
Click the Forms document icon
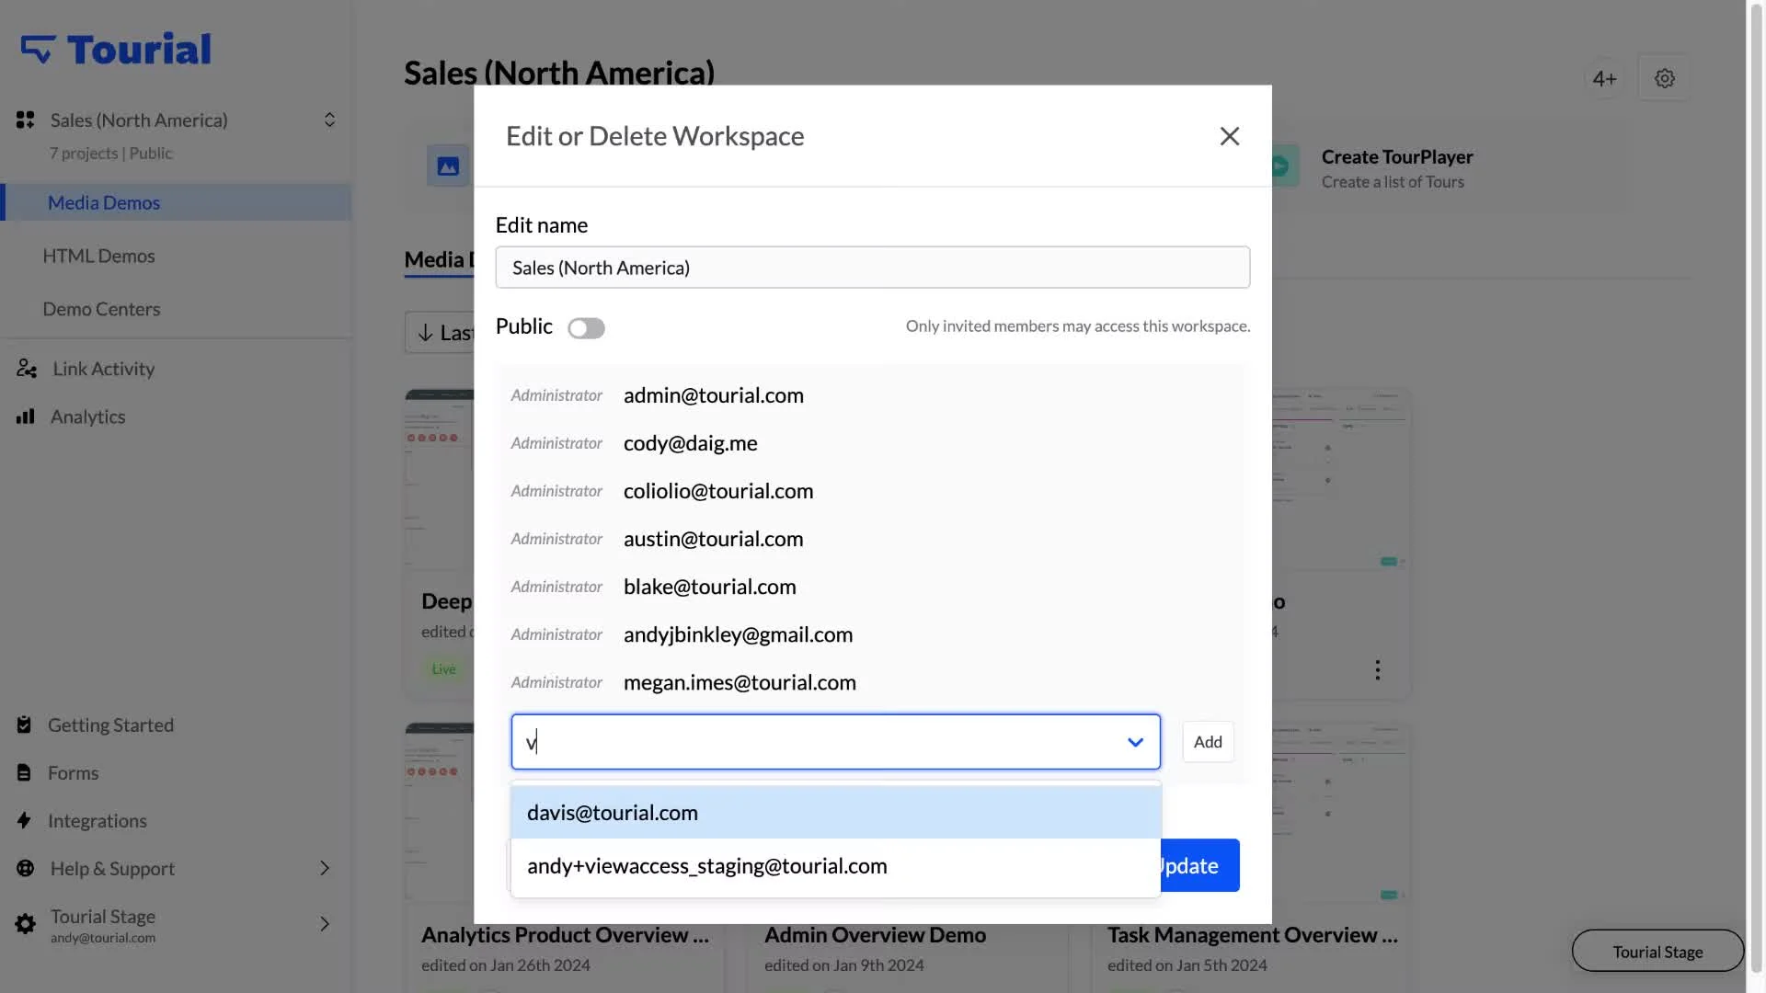24,773
